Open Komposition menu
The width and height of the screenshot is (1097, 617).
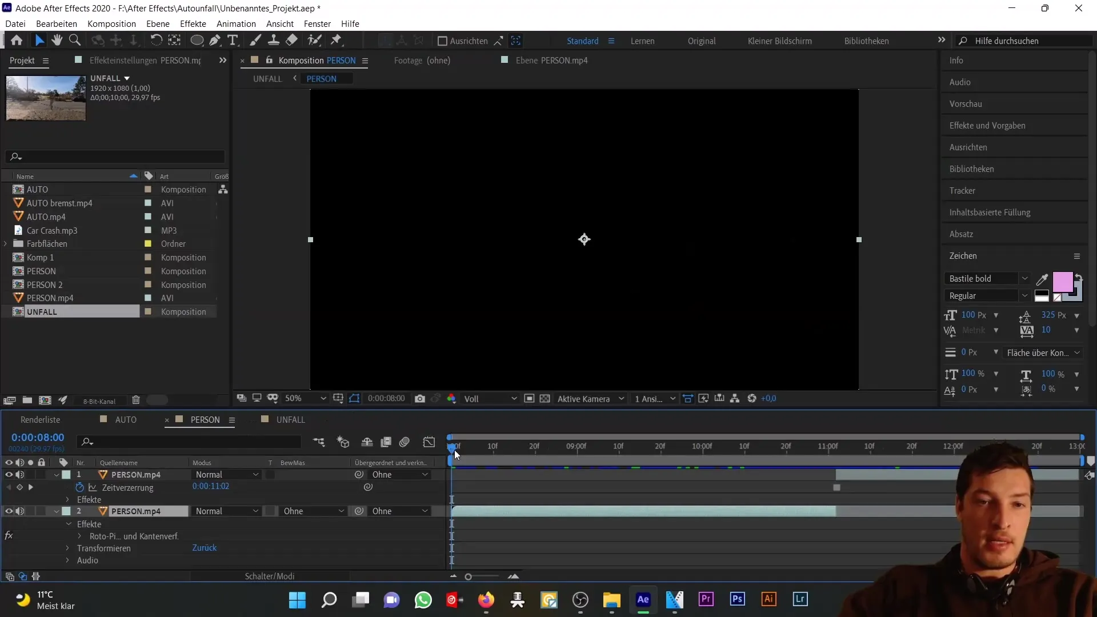point(111,24)
